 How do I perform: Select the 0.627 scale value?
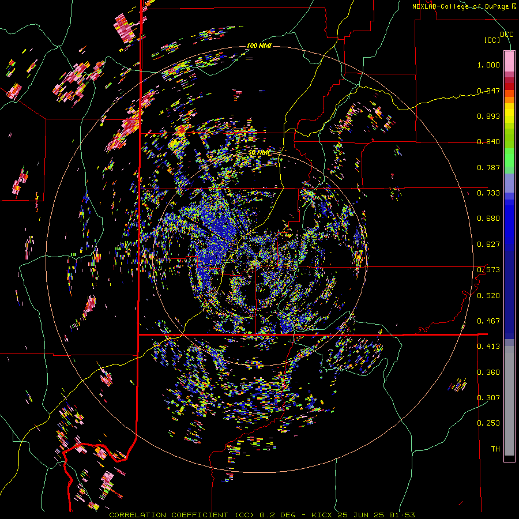click(x=488, y=244)
